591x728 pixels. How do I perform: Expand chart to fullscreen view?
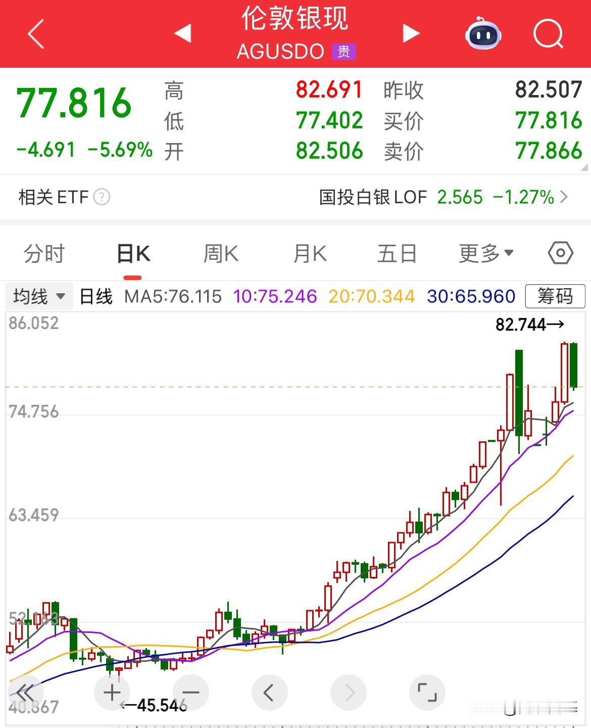tap(427, 693)
